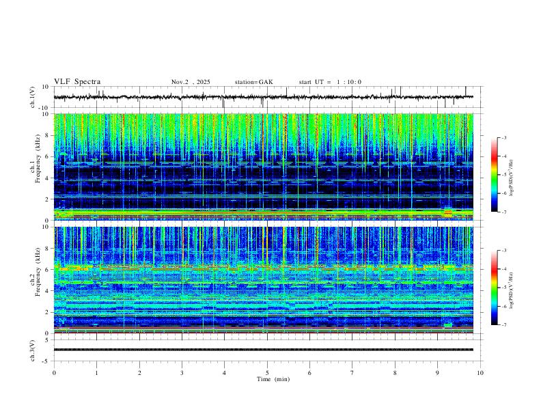This screenshot has width=541, height=418.
Task: Click the 'ch.1(V)' waveform axis label
Action: pos(33,97)
